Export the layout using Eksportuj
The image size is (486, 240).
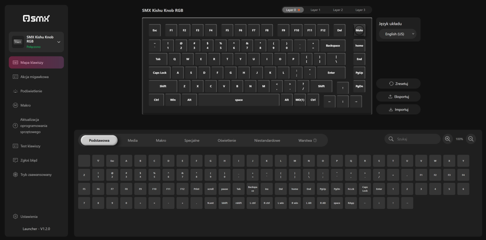(x=398, y=96)
